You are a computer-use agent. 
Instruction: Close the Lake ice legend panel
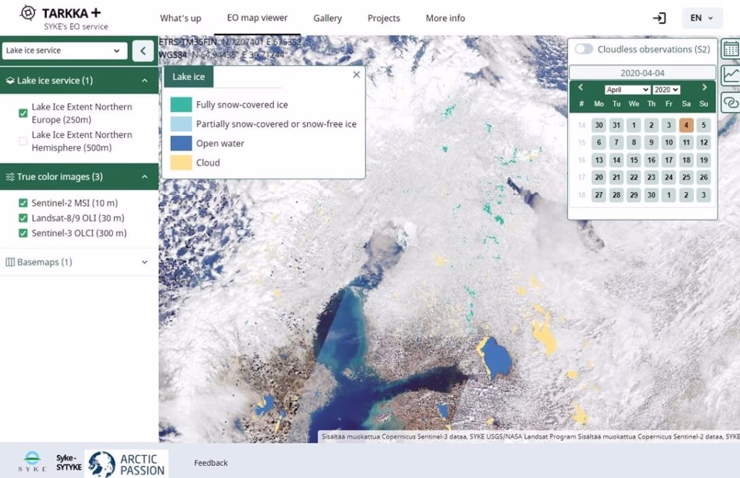click(x=356, y=74)
